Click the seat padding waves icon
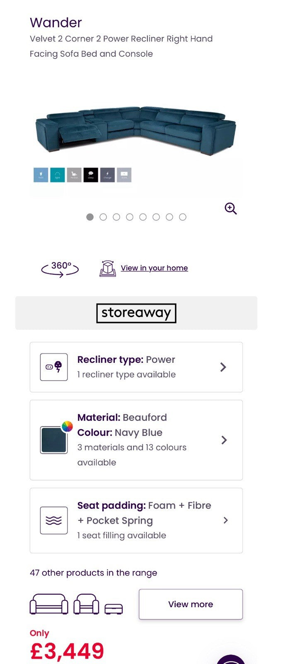The image size is (288, 664). 54,520
